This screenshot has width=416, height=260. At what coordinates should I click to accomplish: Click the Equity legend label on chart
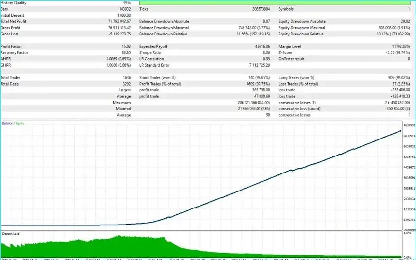pos(19,123)
